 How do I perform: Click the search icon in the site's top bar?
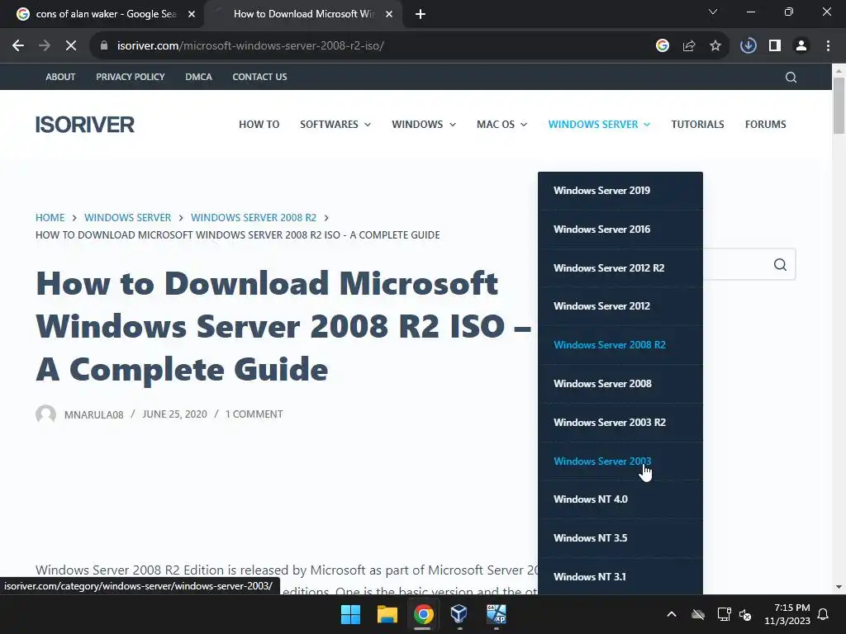pyautogui.click(x=791, y=77)
